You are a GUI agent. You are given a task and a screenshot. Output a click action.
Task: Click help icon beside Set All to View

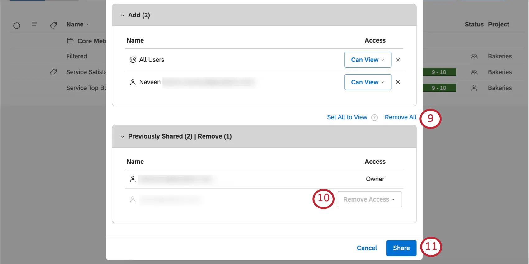pos(375,117)
